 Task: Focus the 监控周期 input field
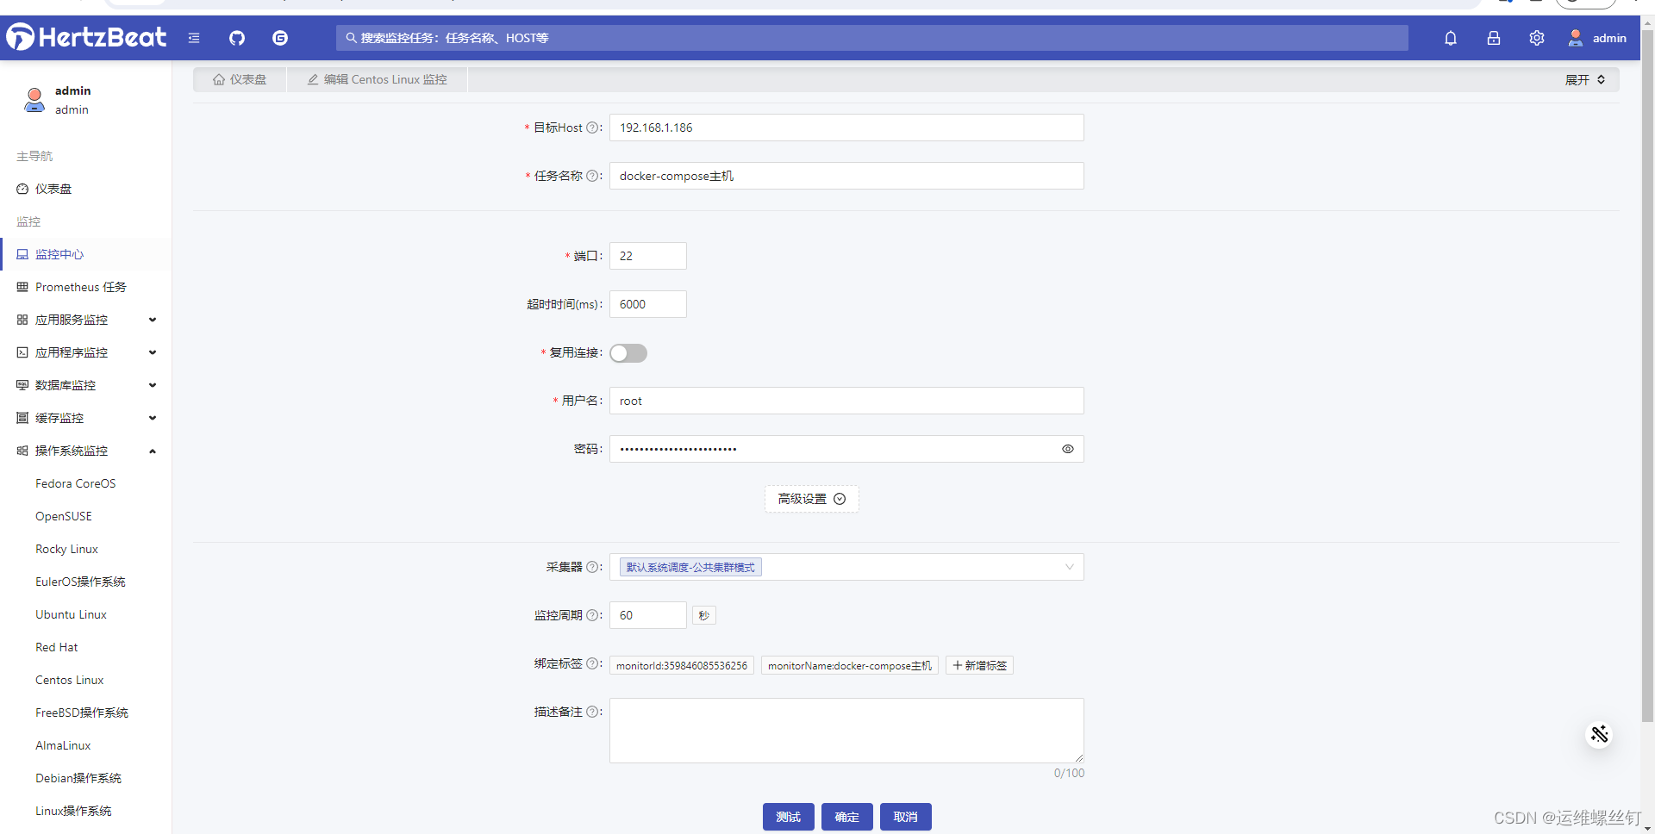pyautogui.click(x=648, y=615)
